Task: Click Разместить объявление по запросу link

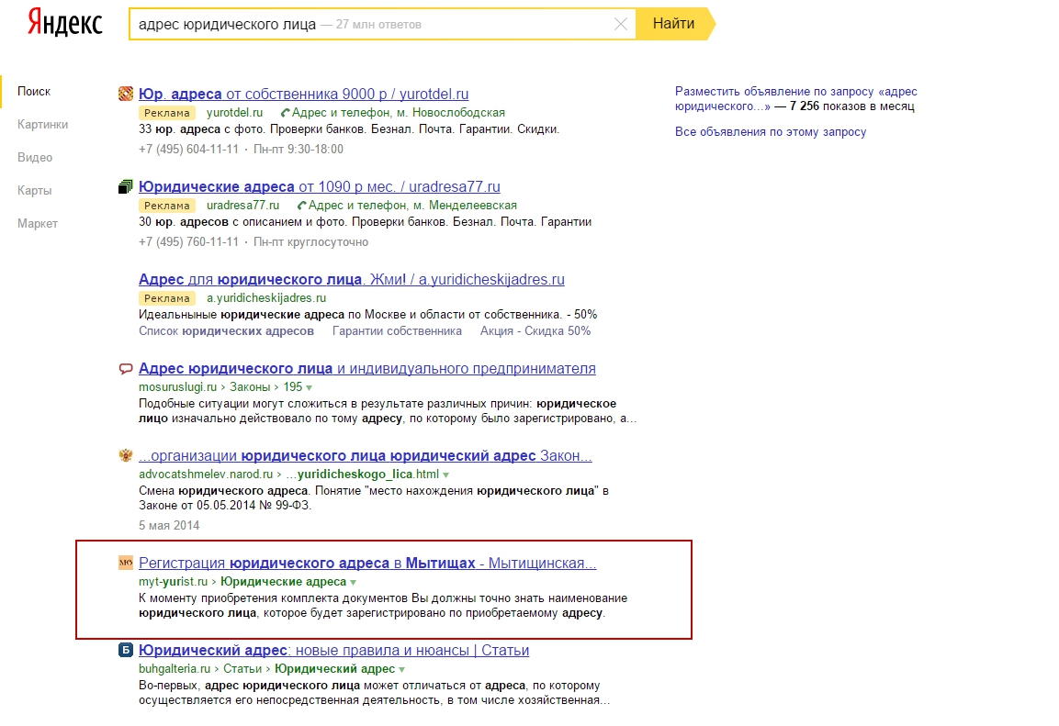Action: coord(795,98)
